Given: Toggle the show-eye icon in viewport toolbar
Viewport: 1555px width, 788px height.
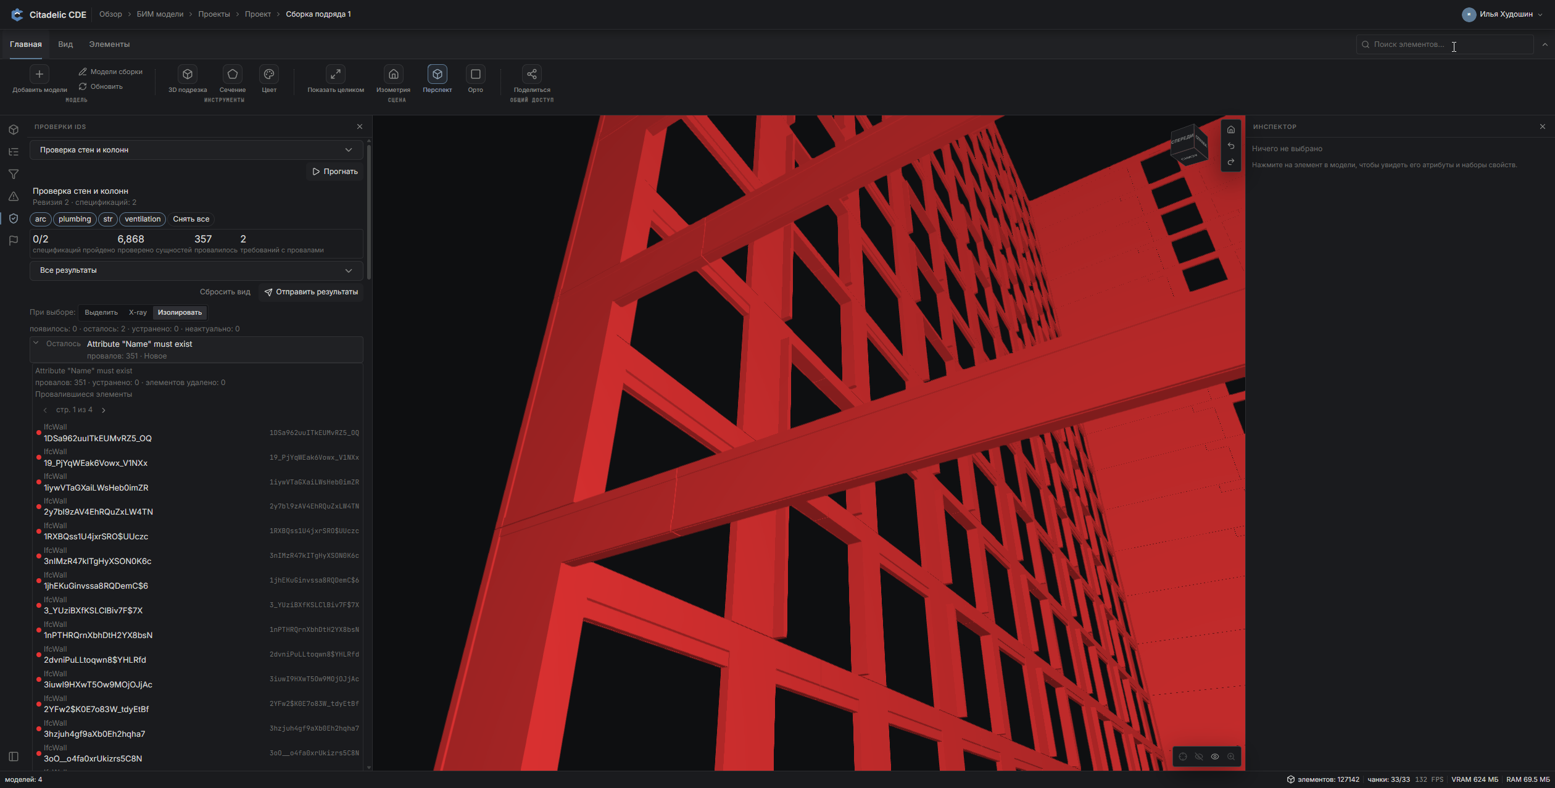Looking at the screenshot, I should coord(1215,757).
